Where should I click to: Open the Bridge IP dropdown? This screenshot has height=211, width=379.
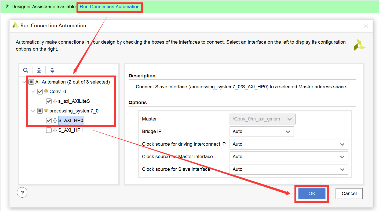tap(262, 132)
